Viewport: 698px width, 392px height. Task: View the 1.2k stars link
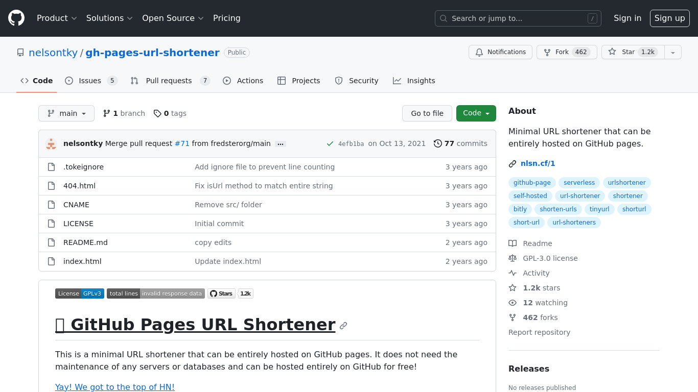pos(534,288)
